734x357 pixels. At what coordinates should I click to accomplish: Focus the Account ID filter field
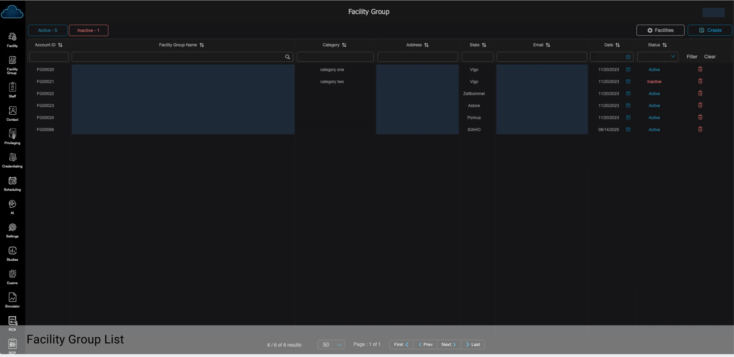point(49,57)
